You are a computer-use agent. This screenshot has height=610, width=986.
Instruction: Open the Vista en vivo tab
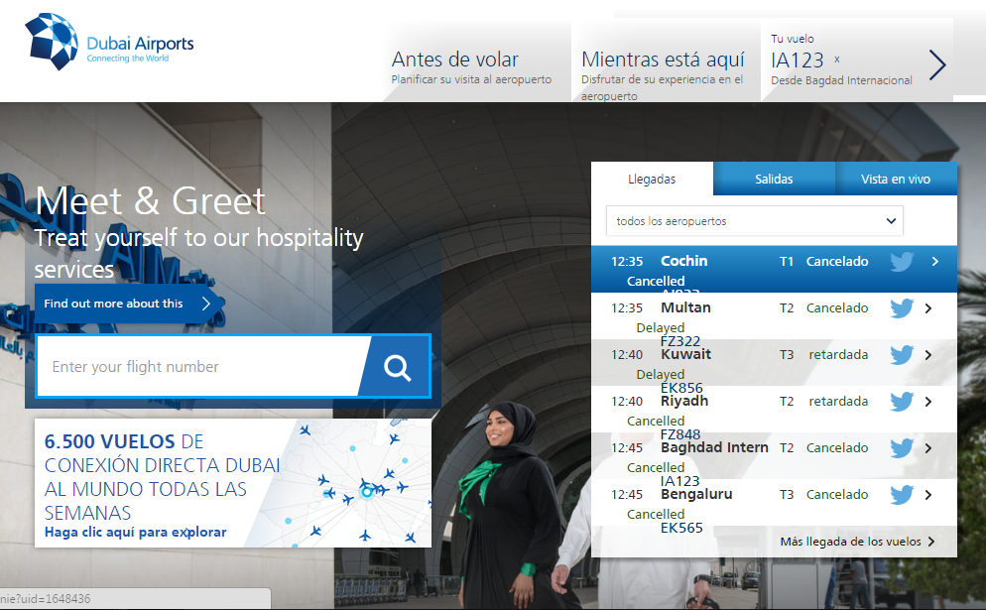pyautogui.click(x=896, y=180)
